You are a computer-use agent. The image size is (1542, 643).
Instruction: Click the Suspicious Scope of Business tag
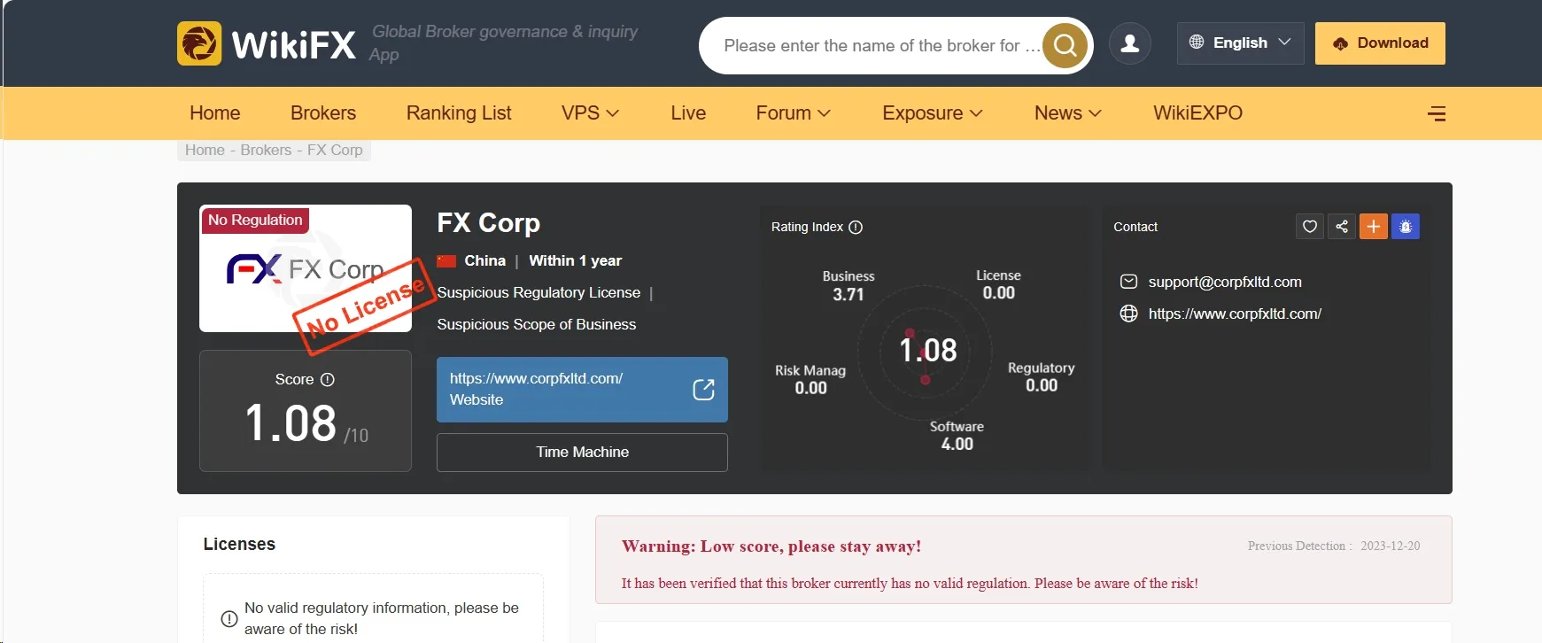coord(536,324)
